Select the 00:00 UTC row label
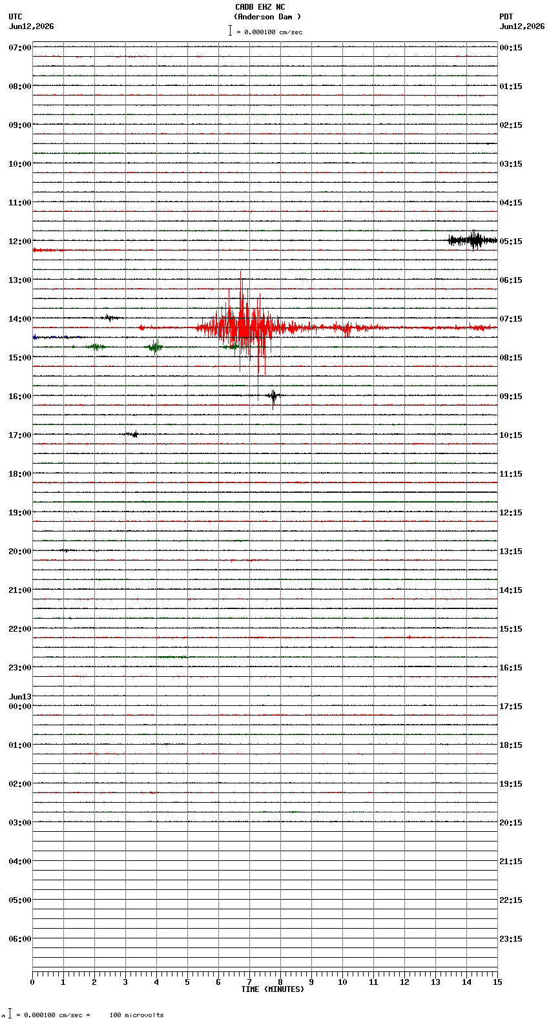Screen dimensions: 549x1023 (x=20, y=707)
